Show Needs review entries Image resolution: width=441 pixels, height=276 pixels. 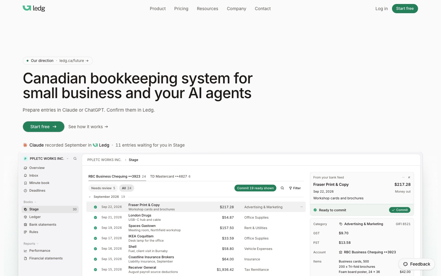(x=103, y=188)
